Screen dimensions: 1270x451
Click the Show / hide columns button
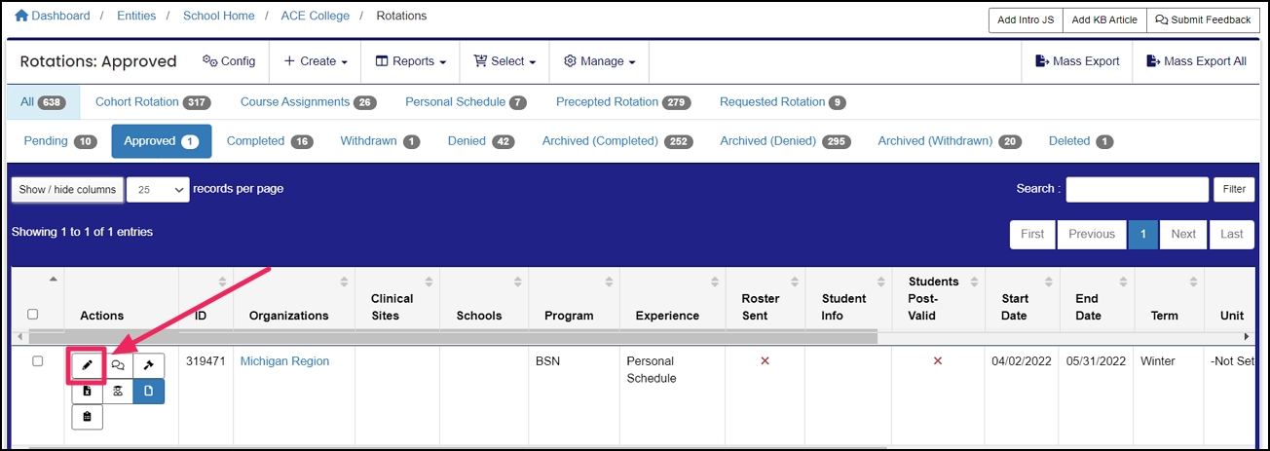pyautogui.click(x=67, y=190)
